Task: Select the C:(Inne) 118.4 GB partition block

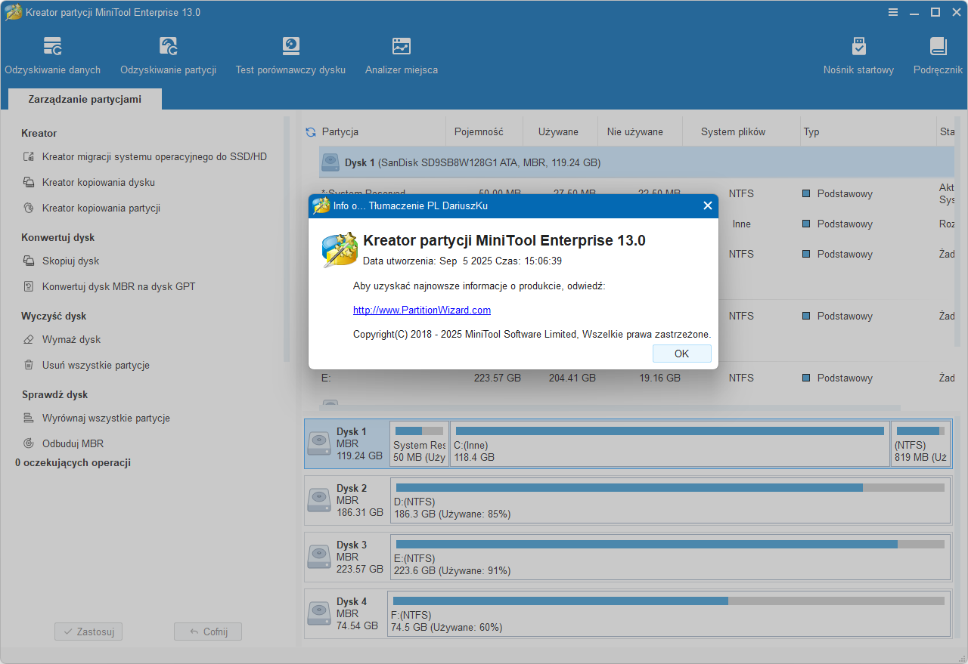Action: pos(670,443)
